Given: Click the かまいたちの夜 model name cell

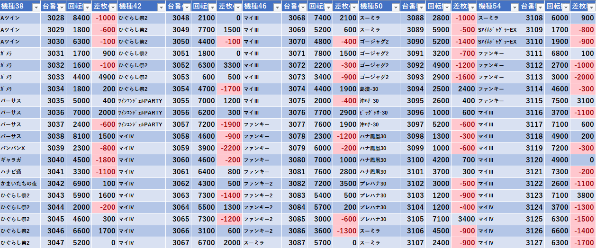Looking at the screenshot, I should (20, 184).
